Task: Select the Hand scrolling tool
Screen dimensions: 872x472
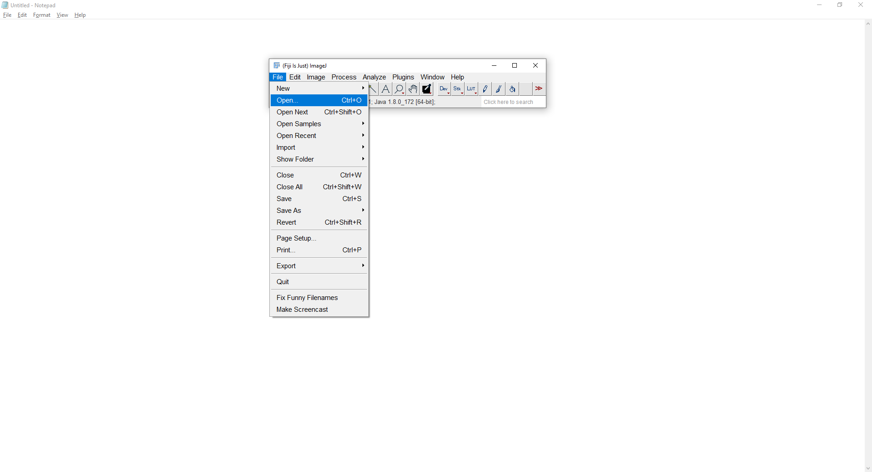Action: (413, 89)
